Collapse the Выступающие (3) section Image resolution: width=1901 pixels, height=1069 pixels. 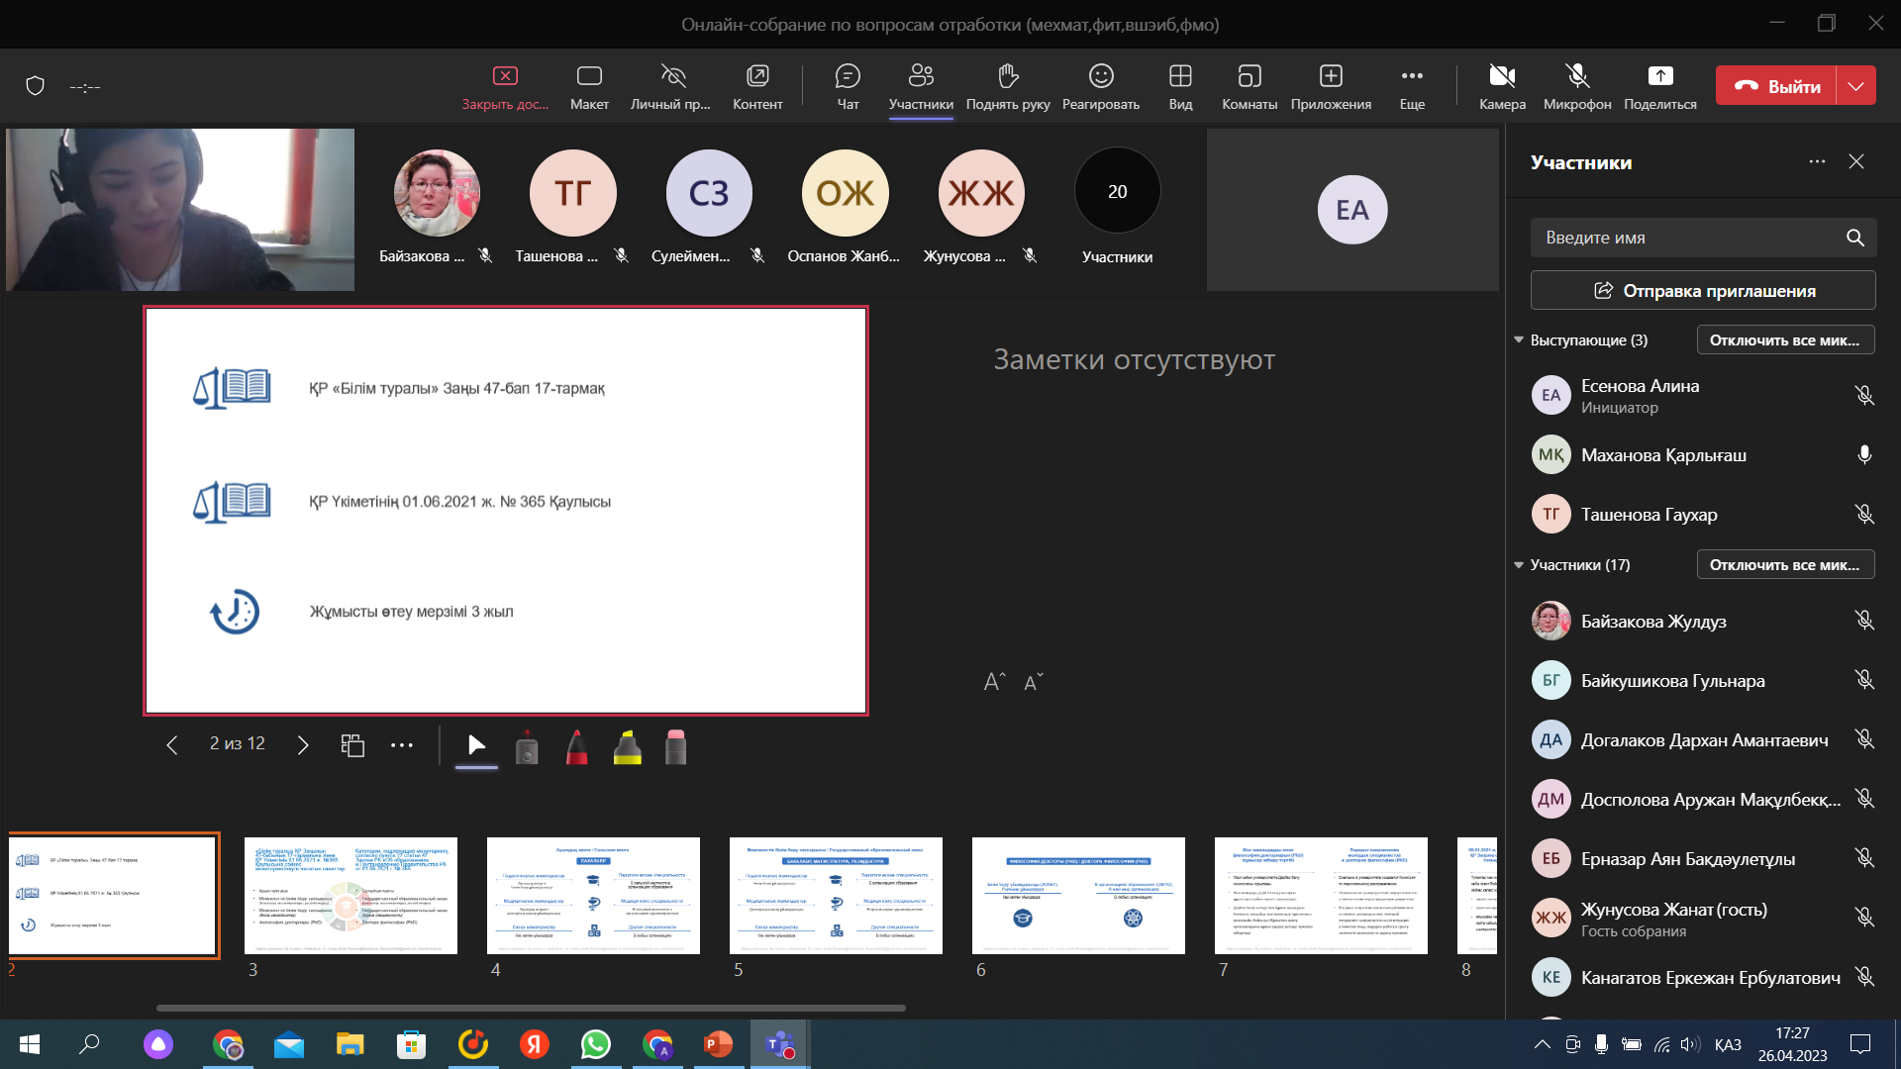coord(1519,340)
